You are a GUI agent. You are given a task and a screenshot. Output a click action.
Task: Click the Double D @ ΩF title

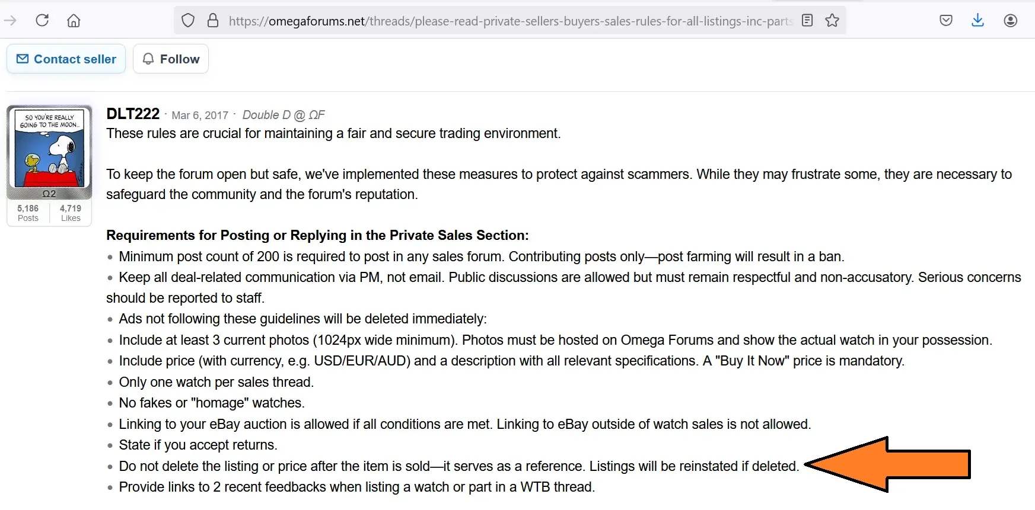pos(284,115)
